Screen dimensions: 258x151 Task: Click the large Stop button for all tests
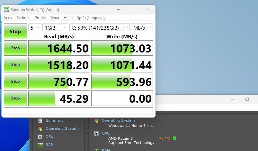tap(15, 31)
